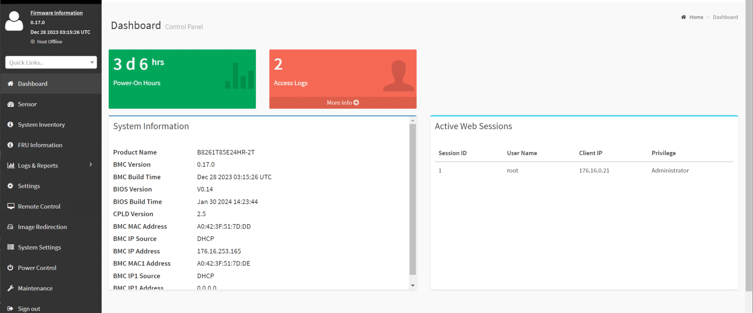The image size is (753, 313).
Task: Click BMC MAC address A0:42:3F:51:7D:DD
Action: point(224,226)
